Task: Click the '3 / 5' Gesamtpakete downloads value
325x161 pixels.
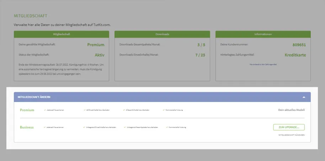Action: [201, 45]
